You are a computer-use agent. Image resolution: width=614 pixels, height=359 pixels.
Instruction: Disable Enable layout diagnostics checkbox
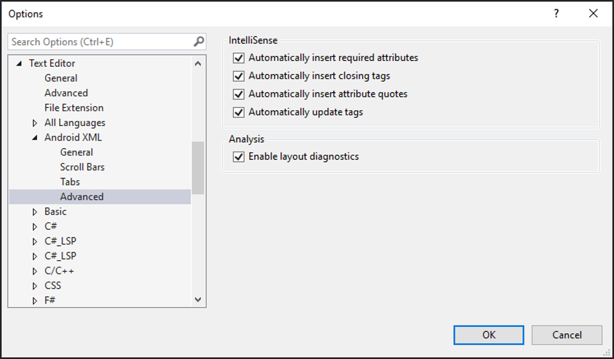click(239, 157)
